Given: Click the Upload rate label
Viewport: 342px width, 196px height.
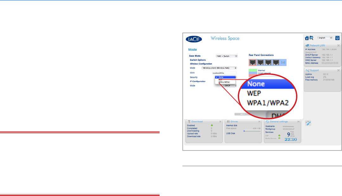Looking at the screenshot, I should point(193,134).
